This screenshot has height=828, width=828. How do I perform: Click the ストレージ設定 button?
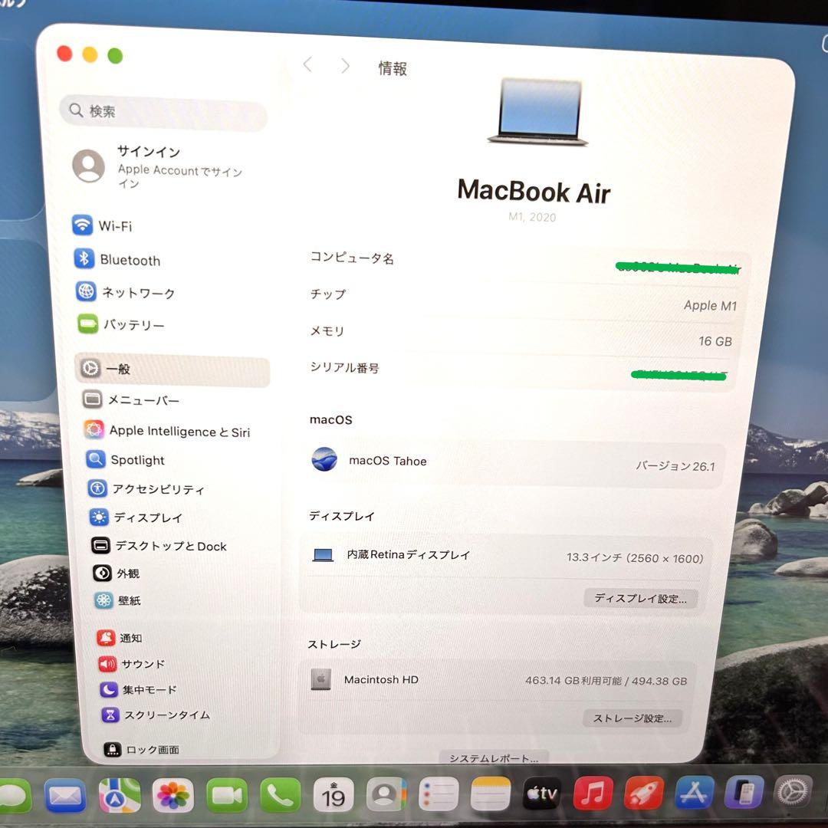coord(633,718)
